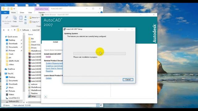Open the Quick Start link in Media Browser
198x111 pixels.
click(54, 68)
